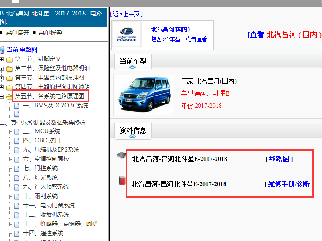322x241 pixels.
Task: Open tree item 第二节、保险丝及继电器明细
Action: pyautogui.click(x=52, y=68)
